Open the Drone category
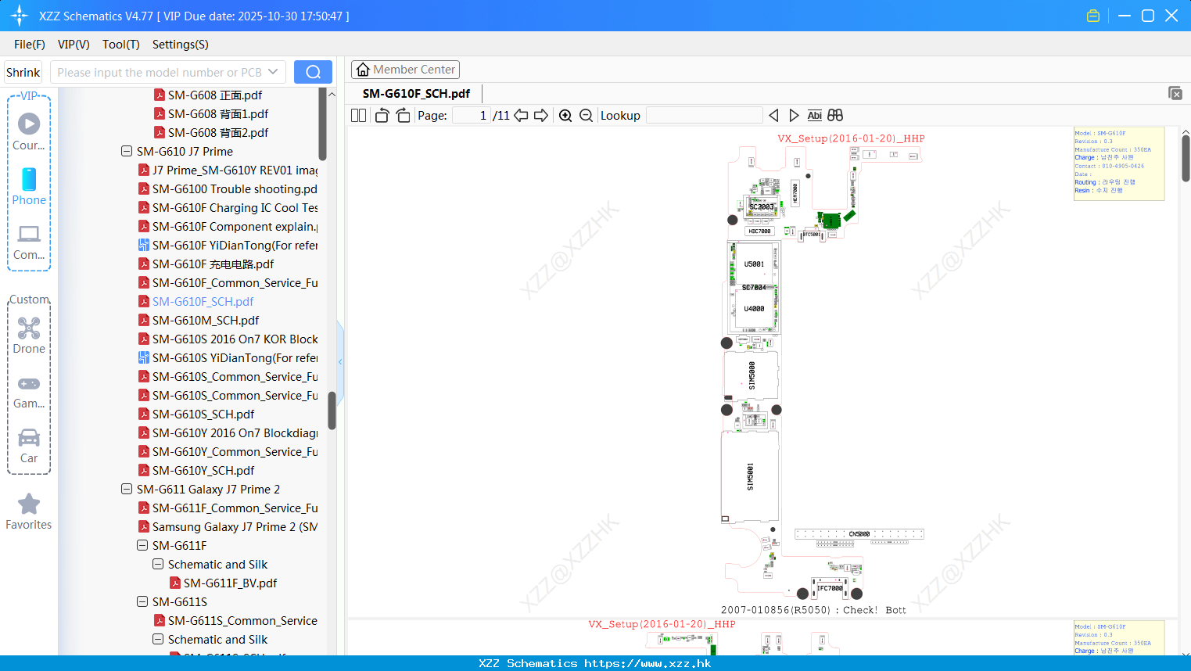The image size is (1191, 671). 29,335
